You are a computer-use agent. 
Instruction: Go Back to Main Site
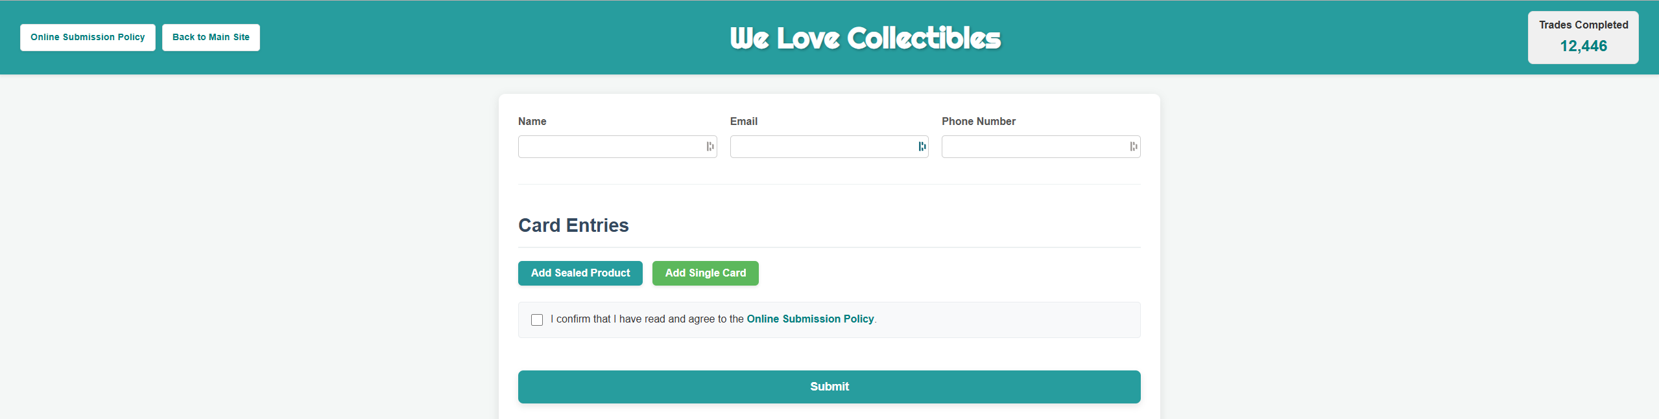coord(211,38)
